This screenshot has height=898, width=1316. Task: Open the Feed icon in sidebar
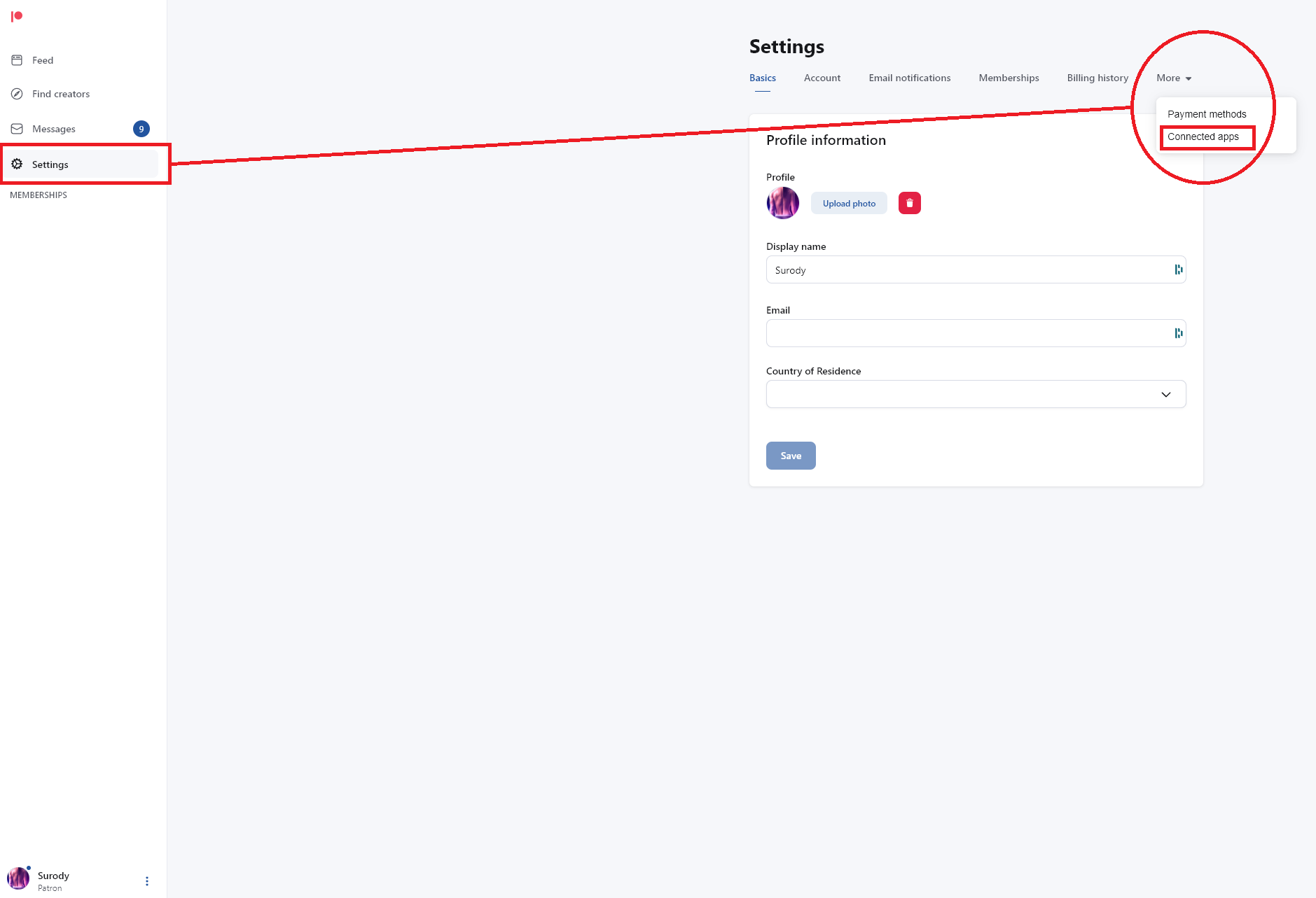tap(17, 60)
